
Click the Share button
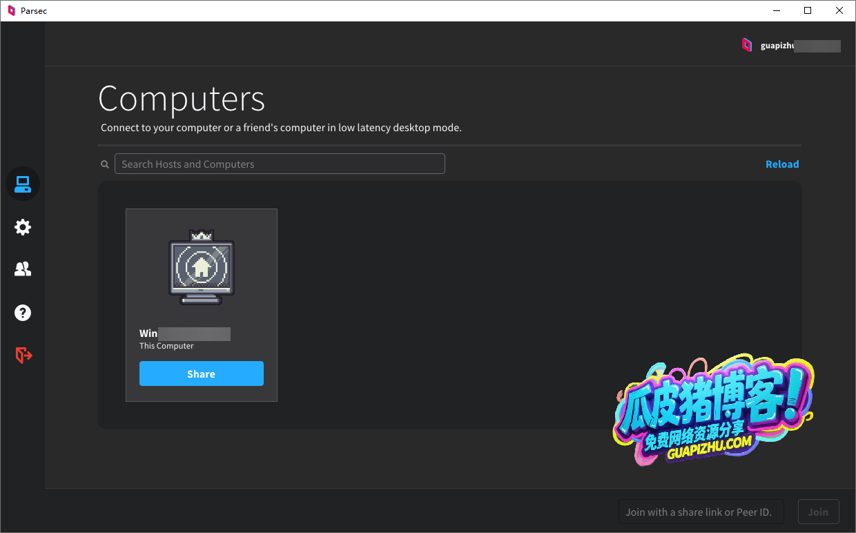202,374
